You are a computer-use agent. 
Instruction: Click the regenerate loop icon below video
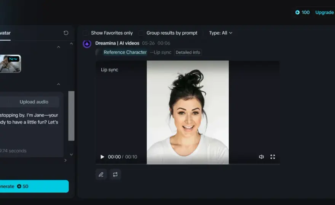(x=115, y=175)
